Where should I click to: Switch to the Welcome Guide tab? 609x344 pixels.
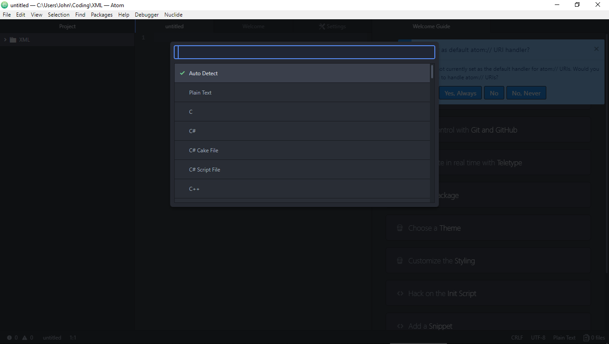tap(431, 26)
